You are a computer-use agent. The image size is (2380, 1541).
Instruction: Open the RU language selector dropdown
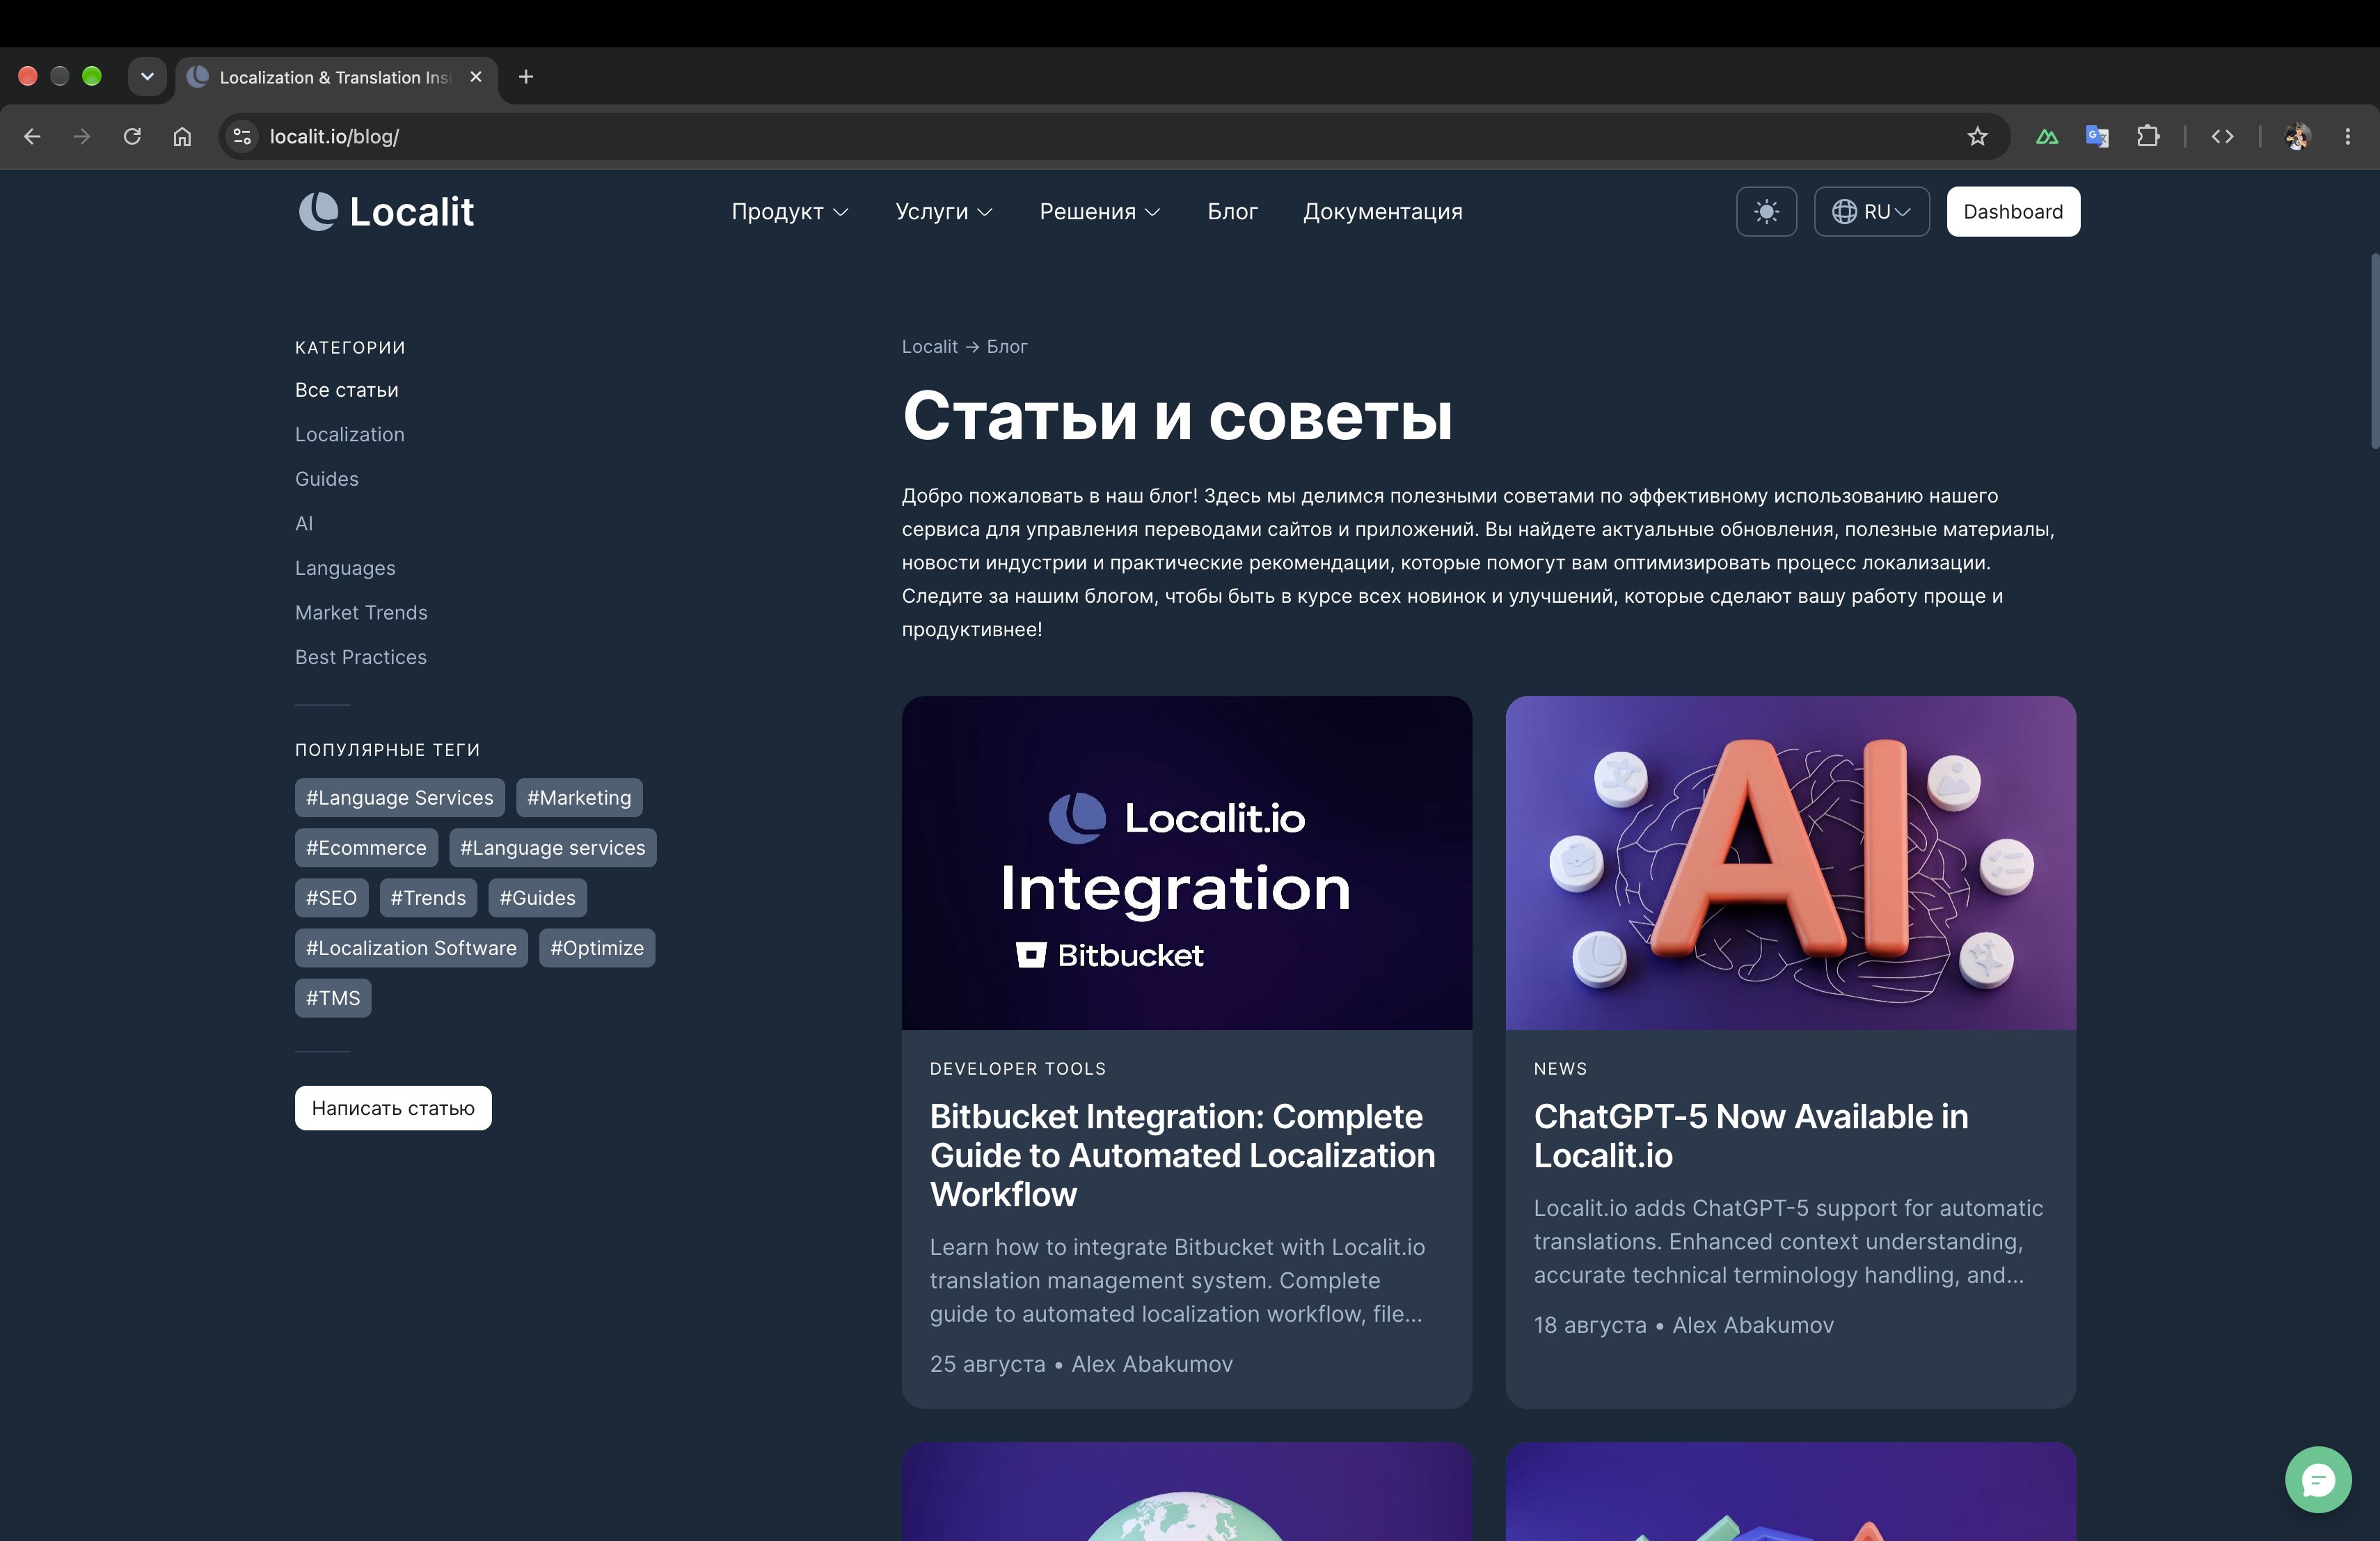(x=1871, y=211)
